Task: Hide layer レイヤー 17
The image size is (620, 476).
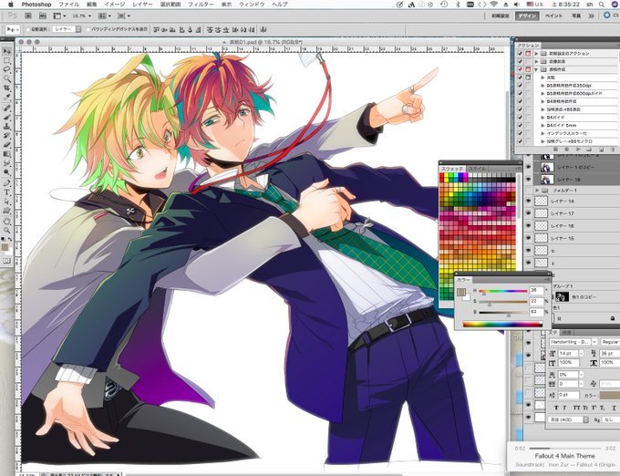Action: (x=528, y=213)
